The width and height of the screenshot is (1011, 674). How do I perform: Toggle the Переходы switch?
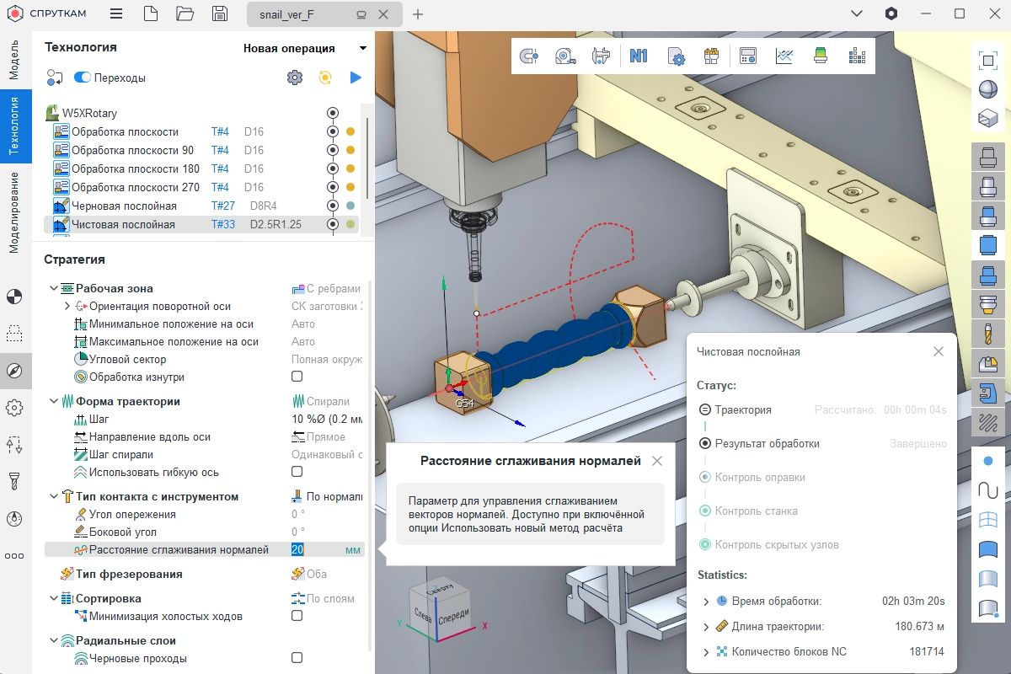(x=83, y=78)
